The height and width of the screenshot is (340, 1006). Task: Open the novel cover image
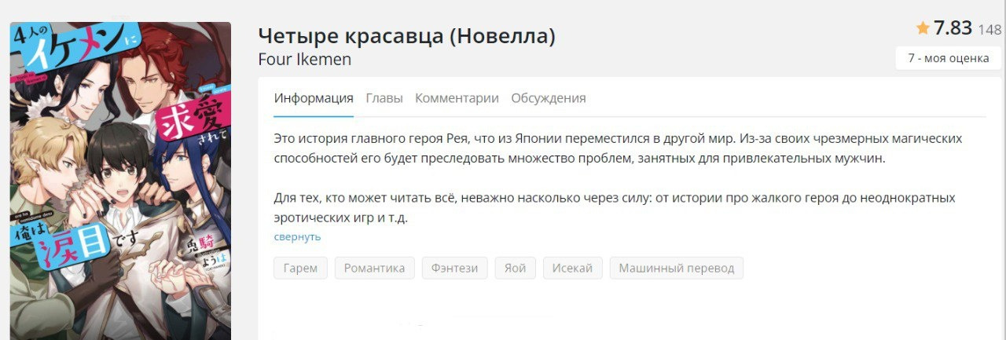[x=120, y=181]
